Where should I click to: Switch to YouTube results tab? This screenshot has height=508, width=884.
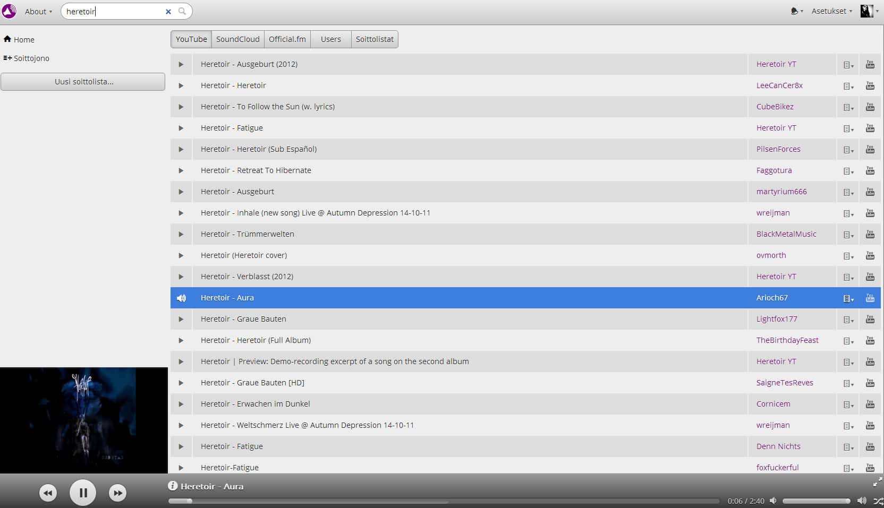191,39
